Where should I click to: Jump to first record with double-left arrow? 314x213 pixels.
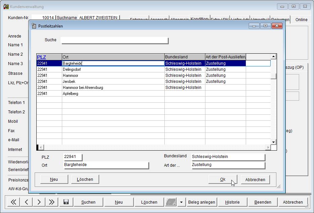(x=13, y=202)
